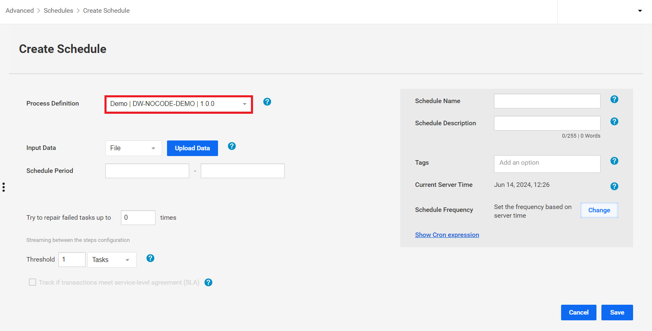Open help icon for Schedule Name
This screenshot has height=331, width=652.
[x=614, y=99]
